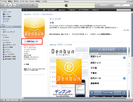133x102 pixels.
Task: Click the play button
Action: [x=10, y=5]
